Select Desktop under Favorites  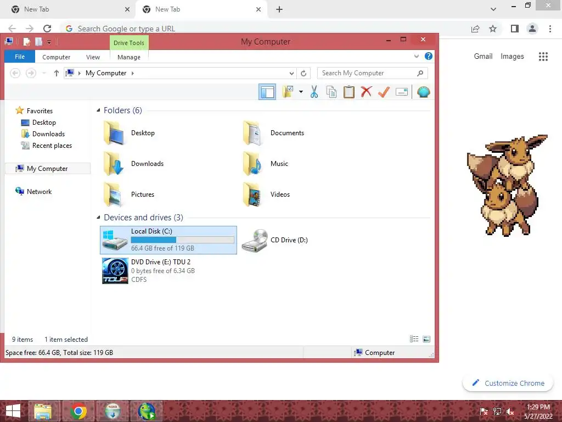click(x=39, y=123)
